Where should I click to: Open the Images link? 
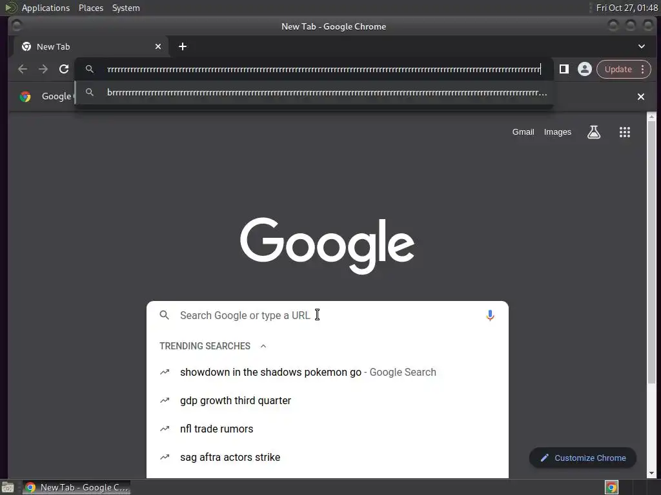tap(557, 131)
